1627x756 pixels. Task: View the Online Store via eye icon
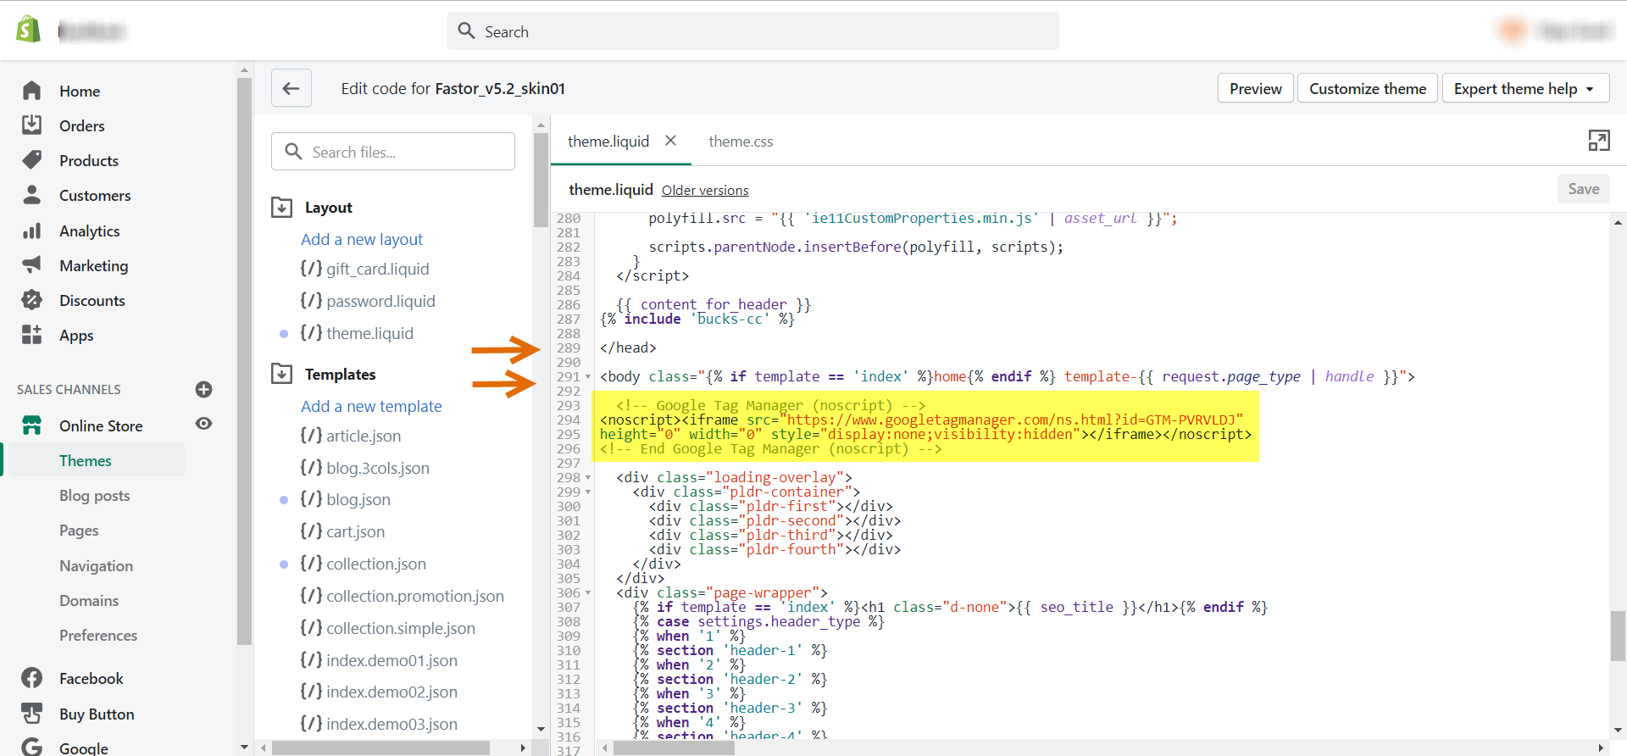pyautogui.click(x=203, y=424)
